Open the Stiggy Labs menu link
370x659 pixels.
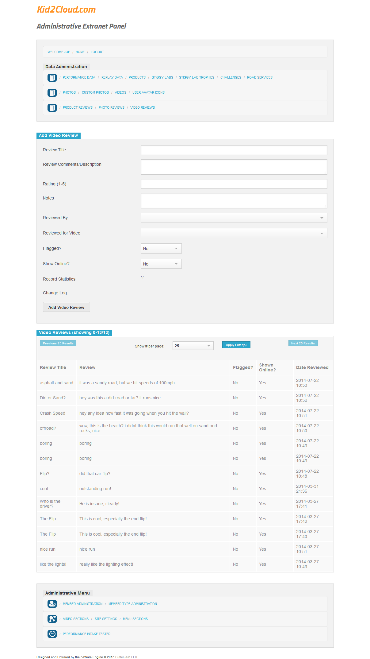point(162,78)
